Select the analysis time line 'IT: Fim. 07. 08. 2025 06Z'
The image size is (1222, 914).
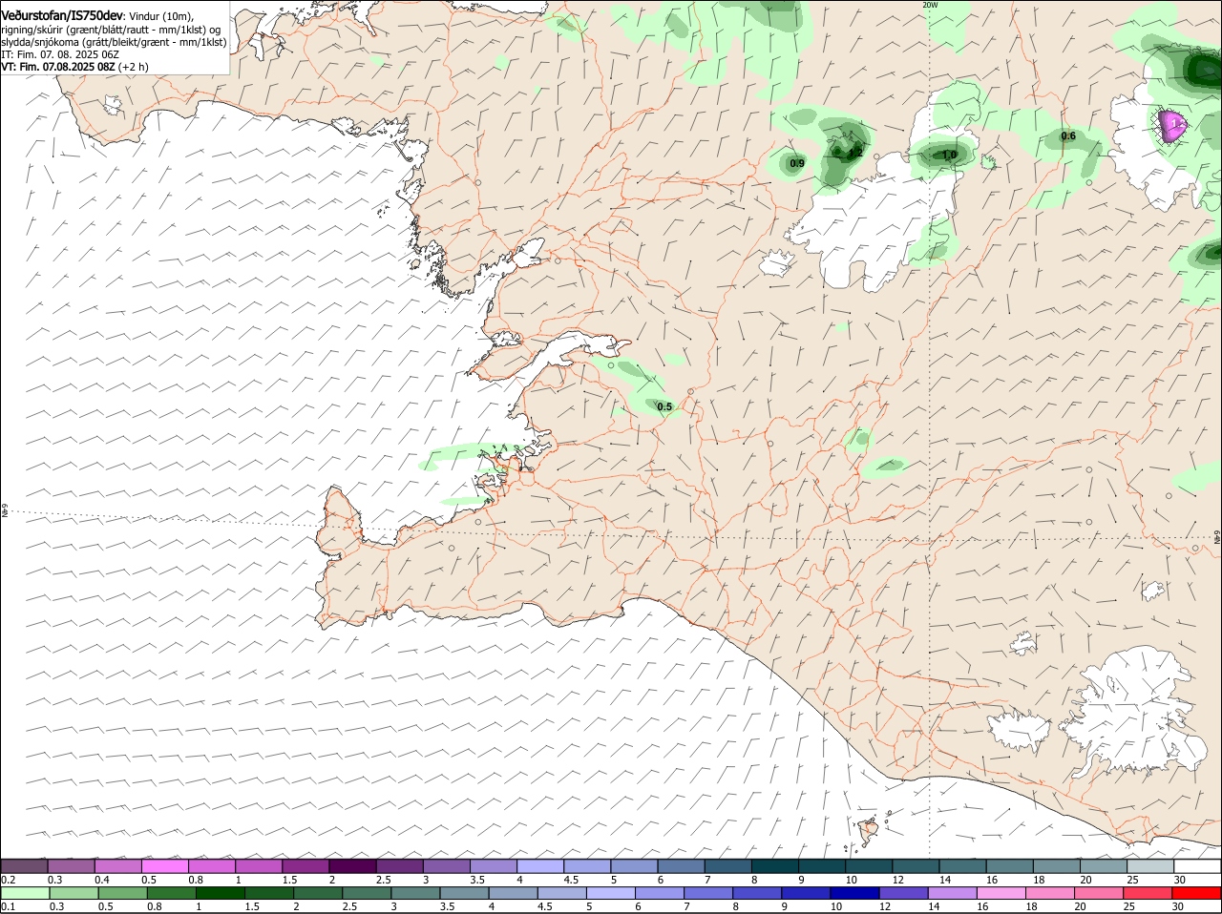60,54
